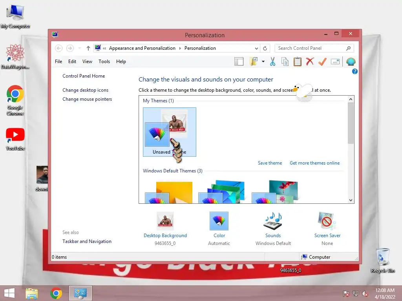Click the Action Center flag tray icon
The height and width of the screenshot is (301, 402).
click(346, 294)
